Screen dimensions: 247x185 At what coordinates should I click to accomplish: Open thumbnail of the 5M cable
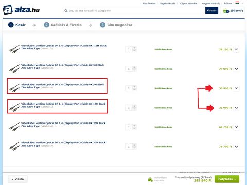[x=14, y=88]
